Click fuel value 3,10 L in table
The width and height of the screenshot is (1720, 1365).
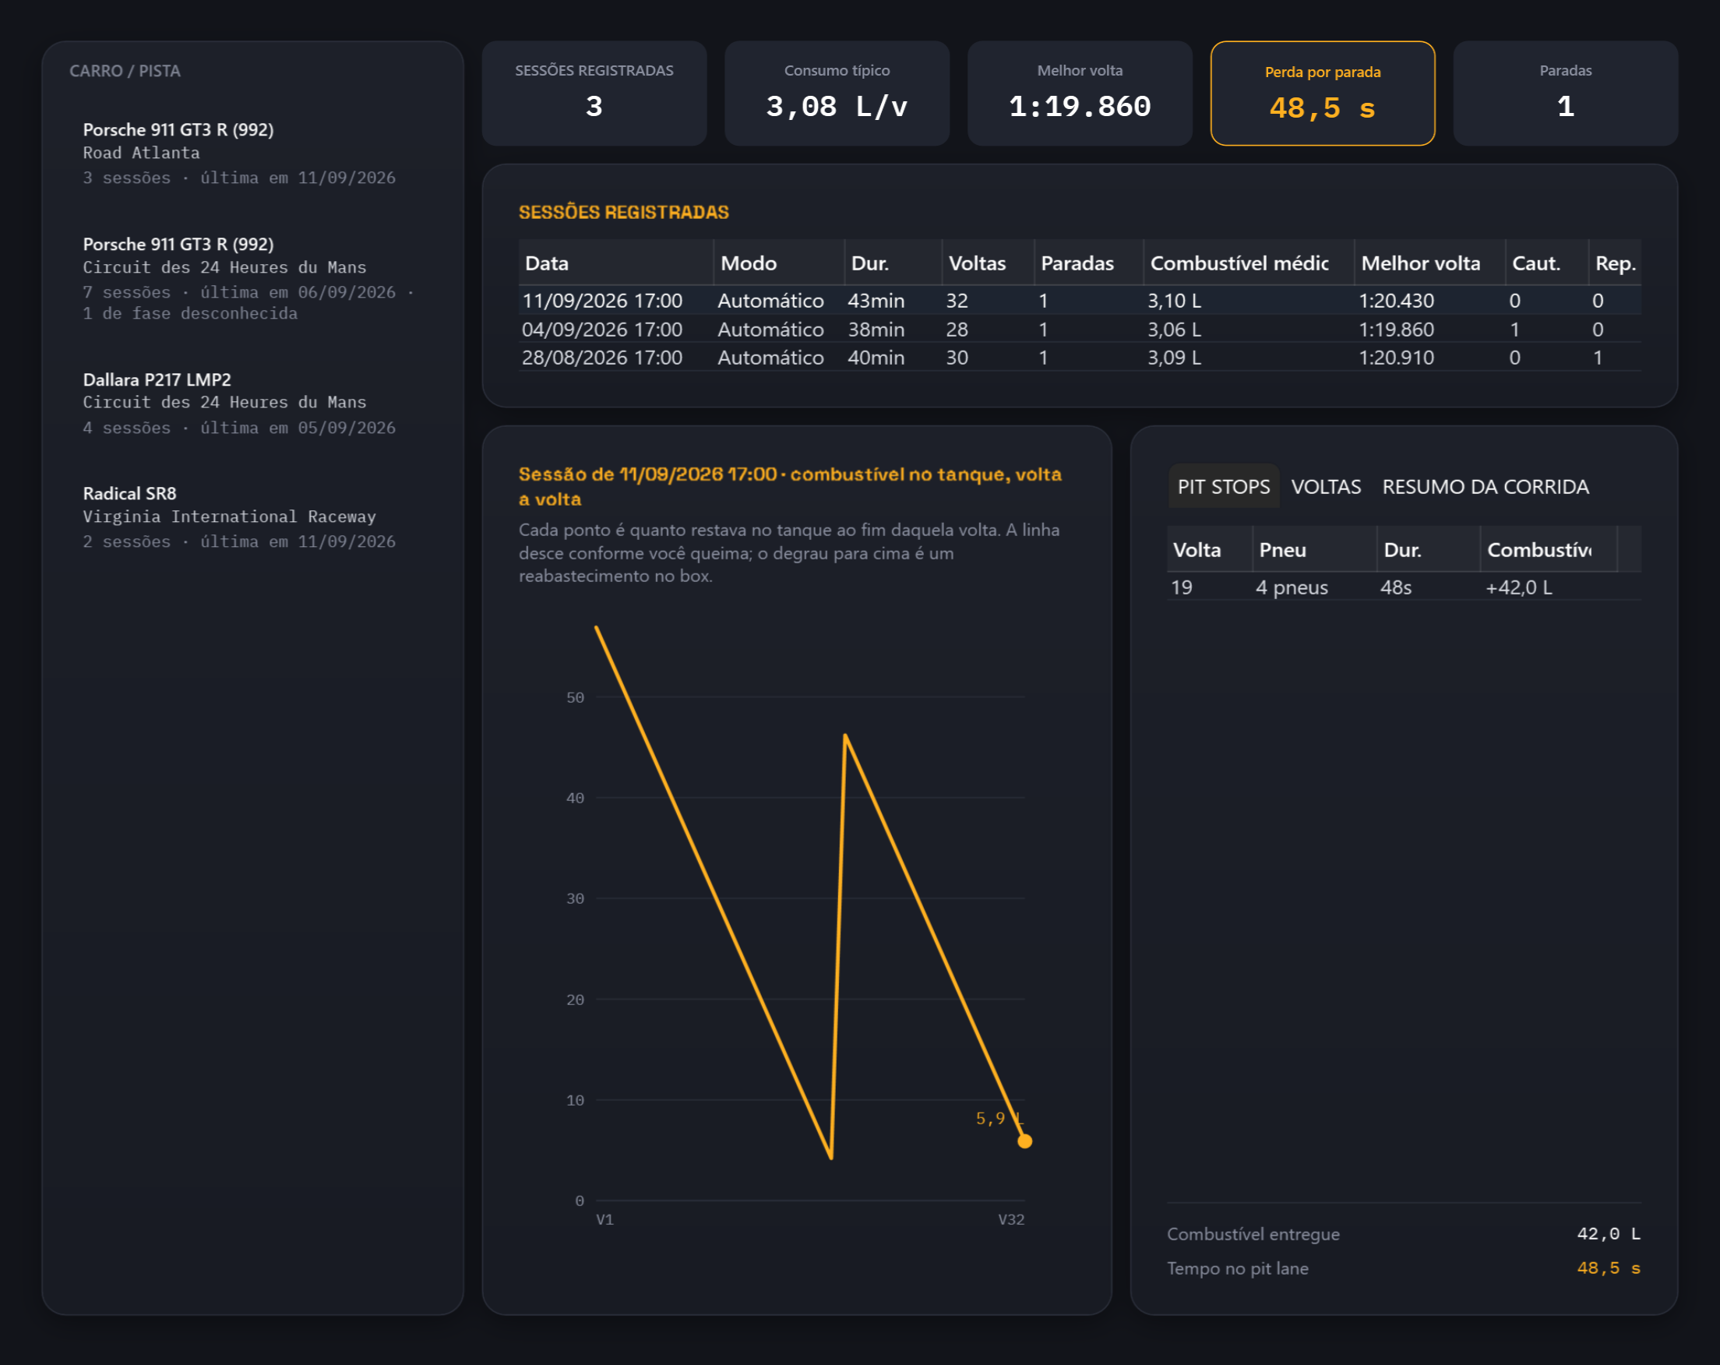coord(1175,301)
